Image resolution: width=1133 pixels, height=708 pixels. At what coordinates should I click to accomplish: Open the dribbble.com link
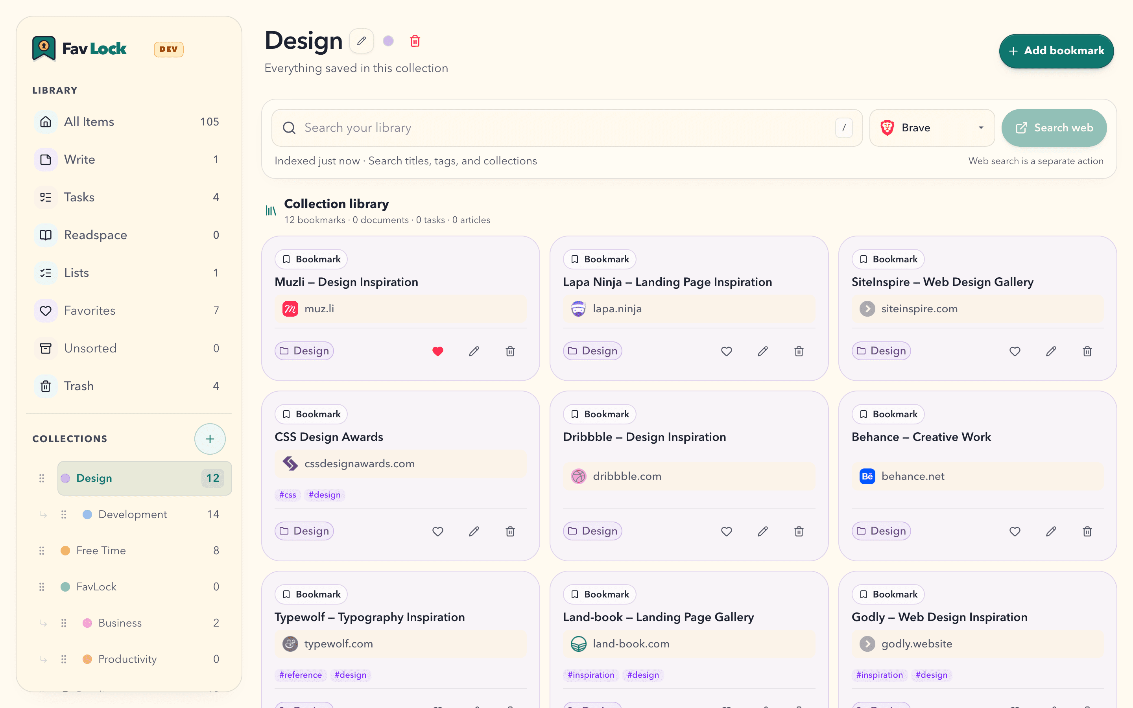click(689, 476)
